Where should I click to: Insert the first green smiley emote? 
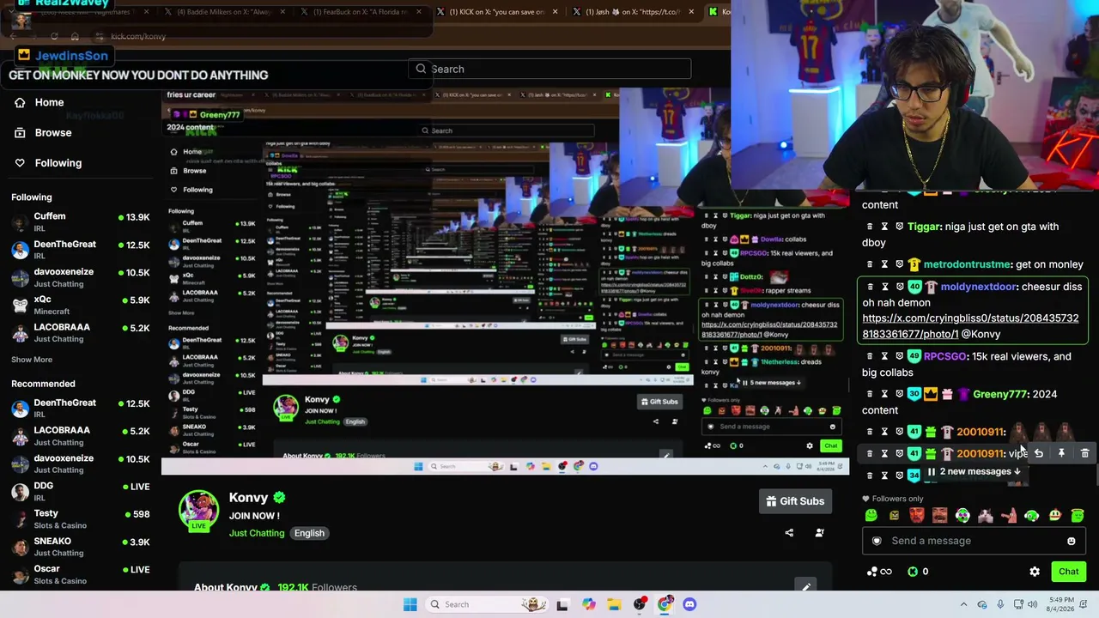(x=871, y=515)
